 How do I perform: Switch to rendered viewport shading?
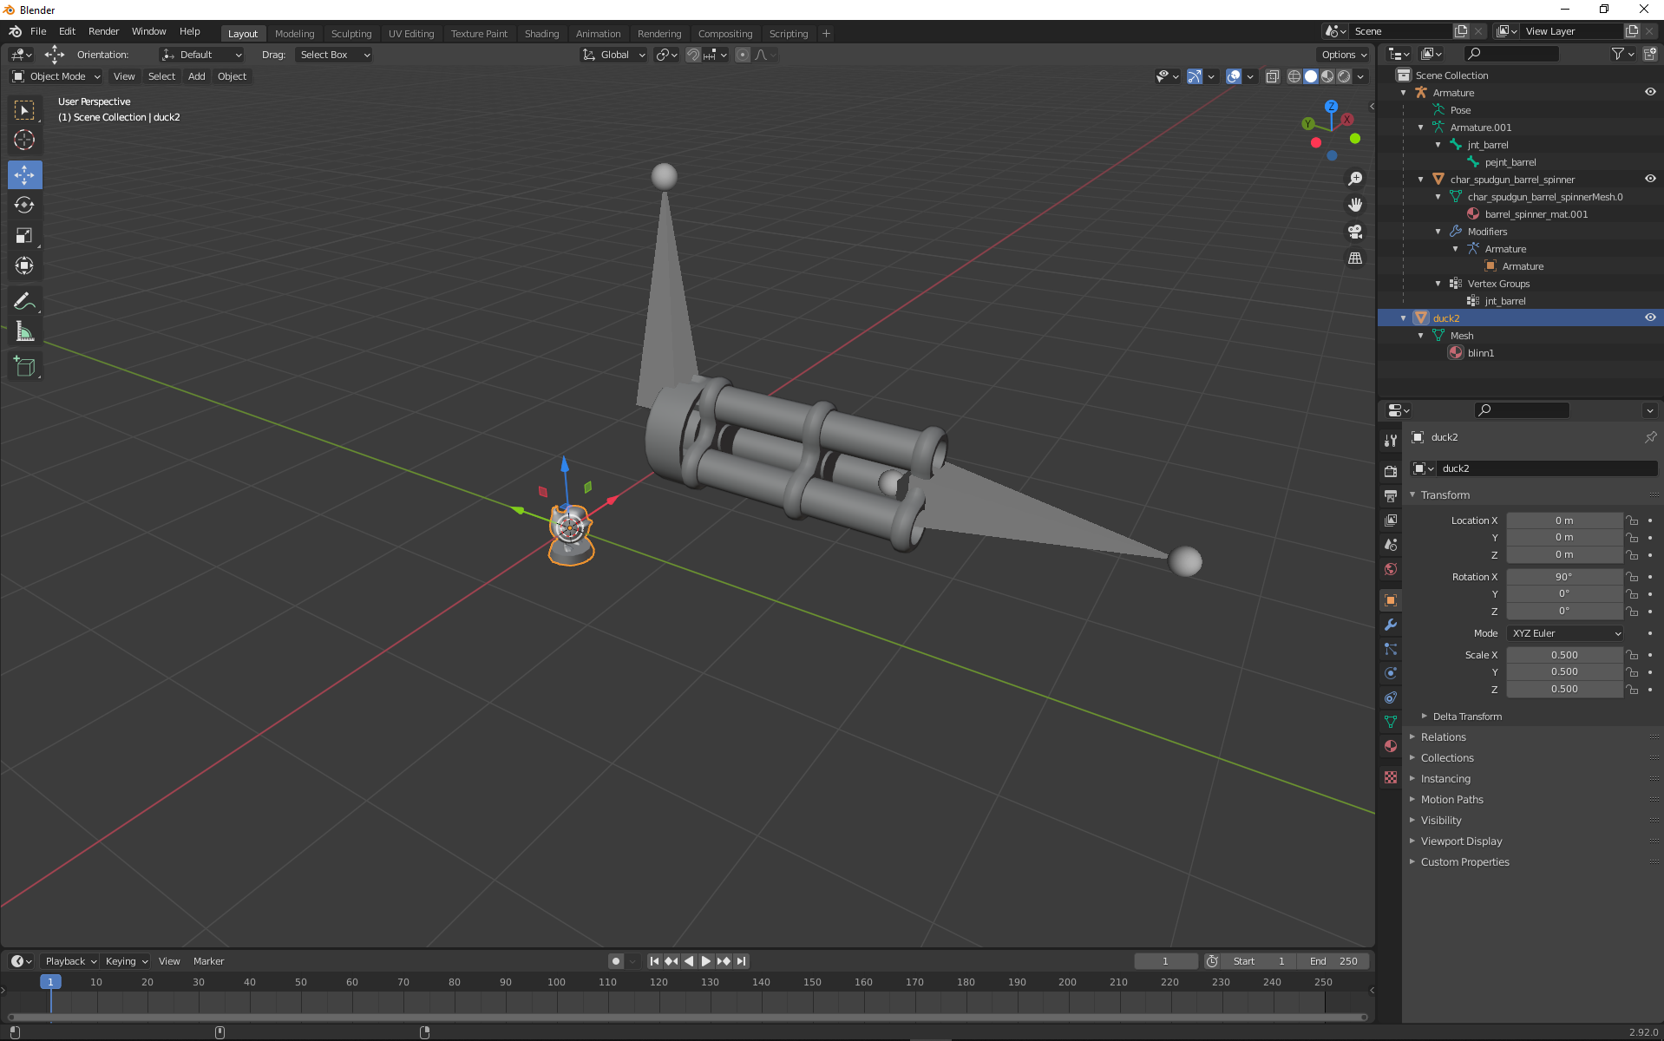1344,76
